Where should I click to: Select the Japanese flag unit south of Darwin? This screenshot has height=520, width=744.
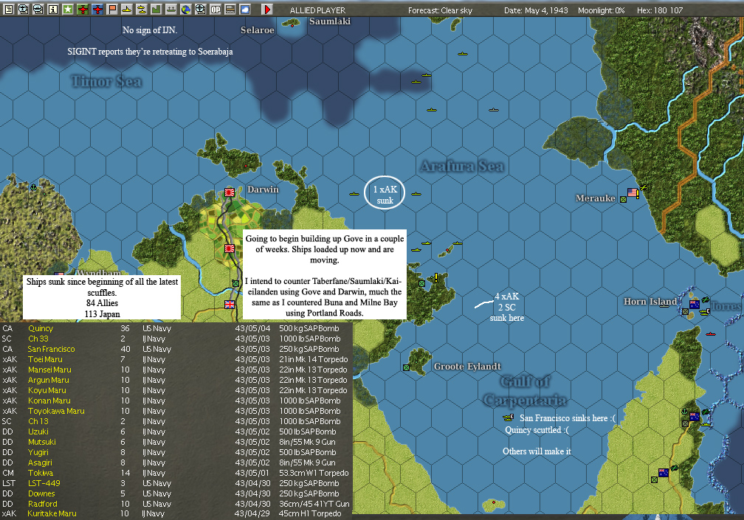point(230,248)
